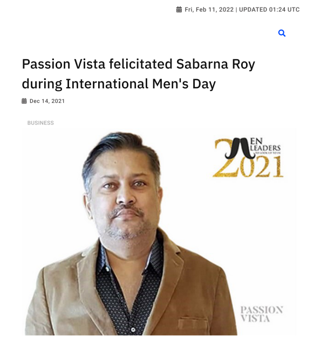
Task: Click calendar icon next to Dec 14, 2021
Action: pos(24,101)
